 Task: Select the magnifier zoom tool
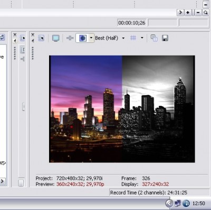[x=205, y=13]
